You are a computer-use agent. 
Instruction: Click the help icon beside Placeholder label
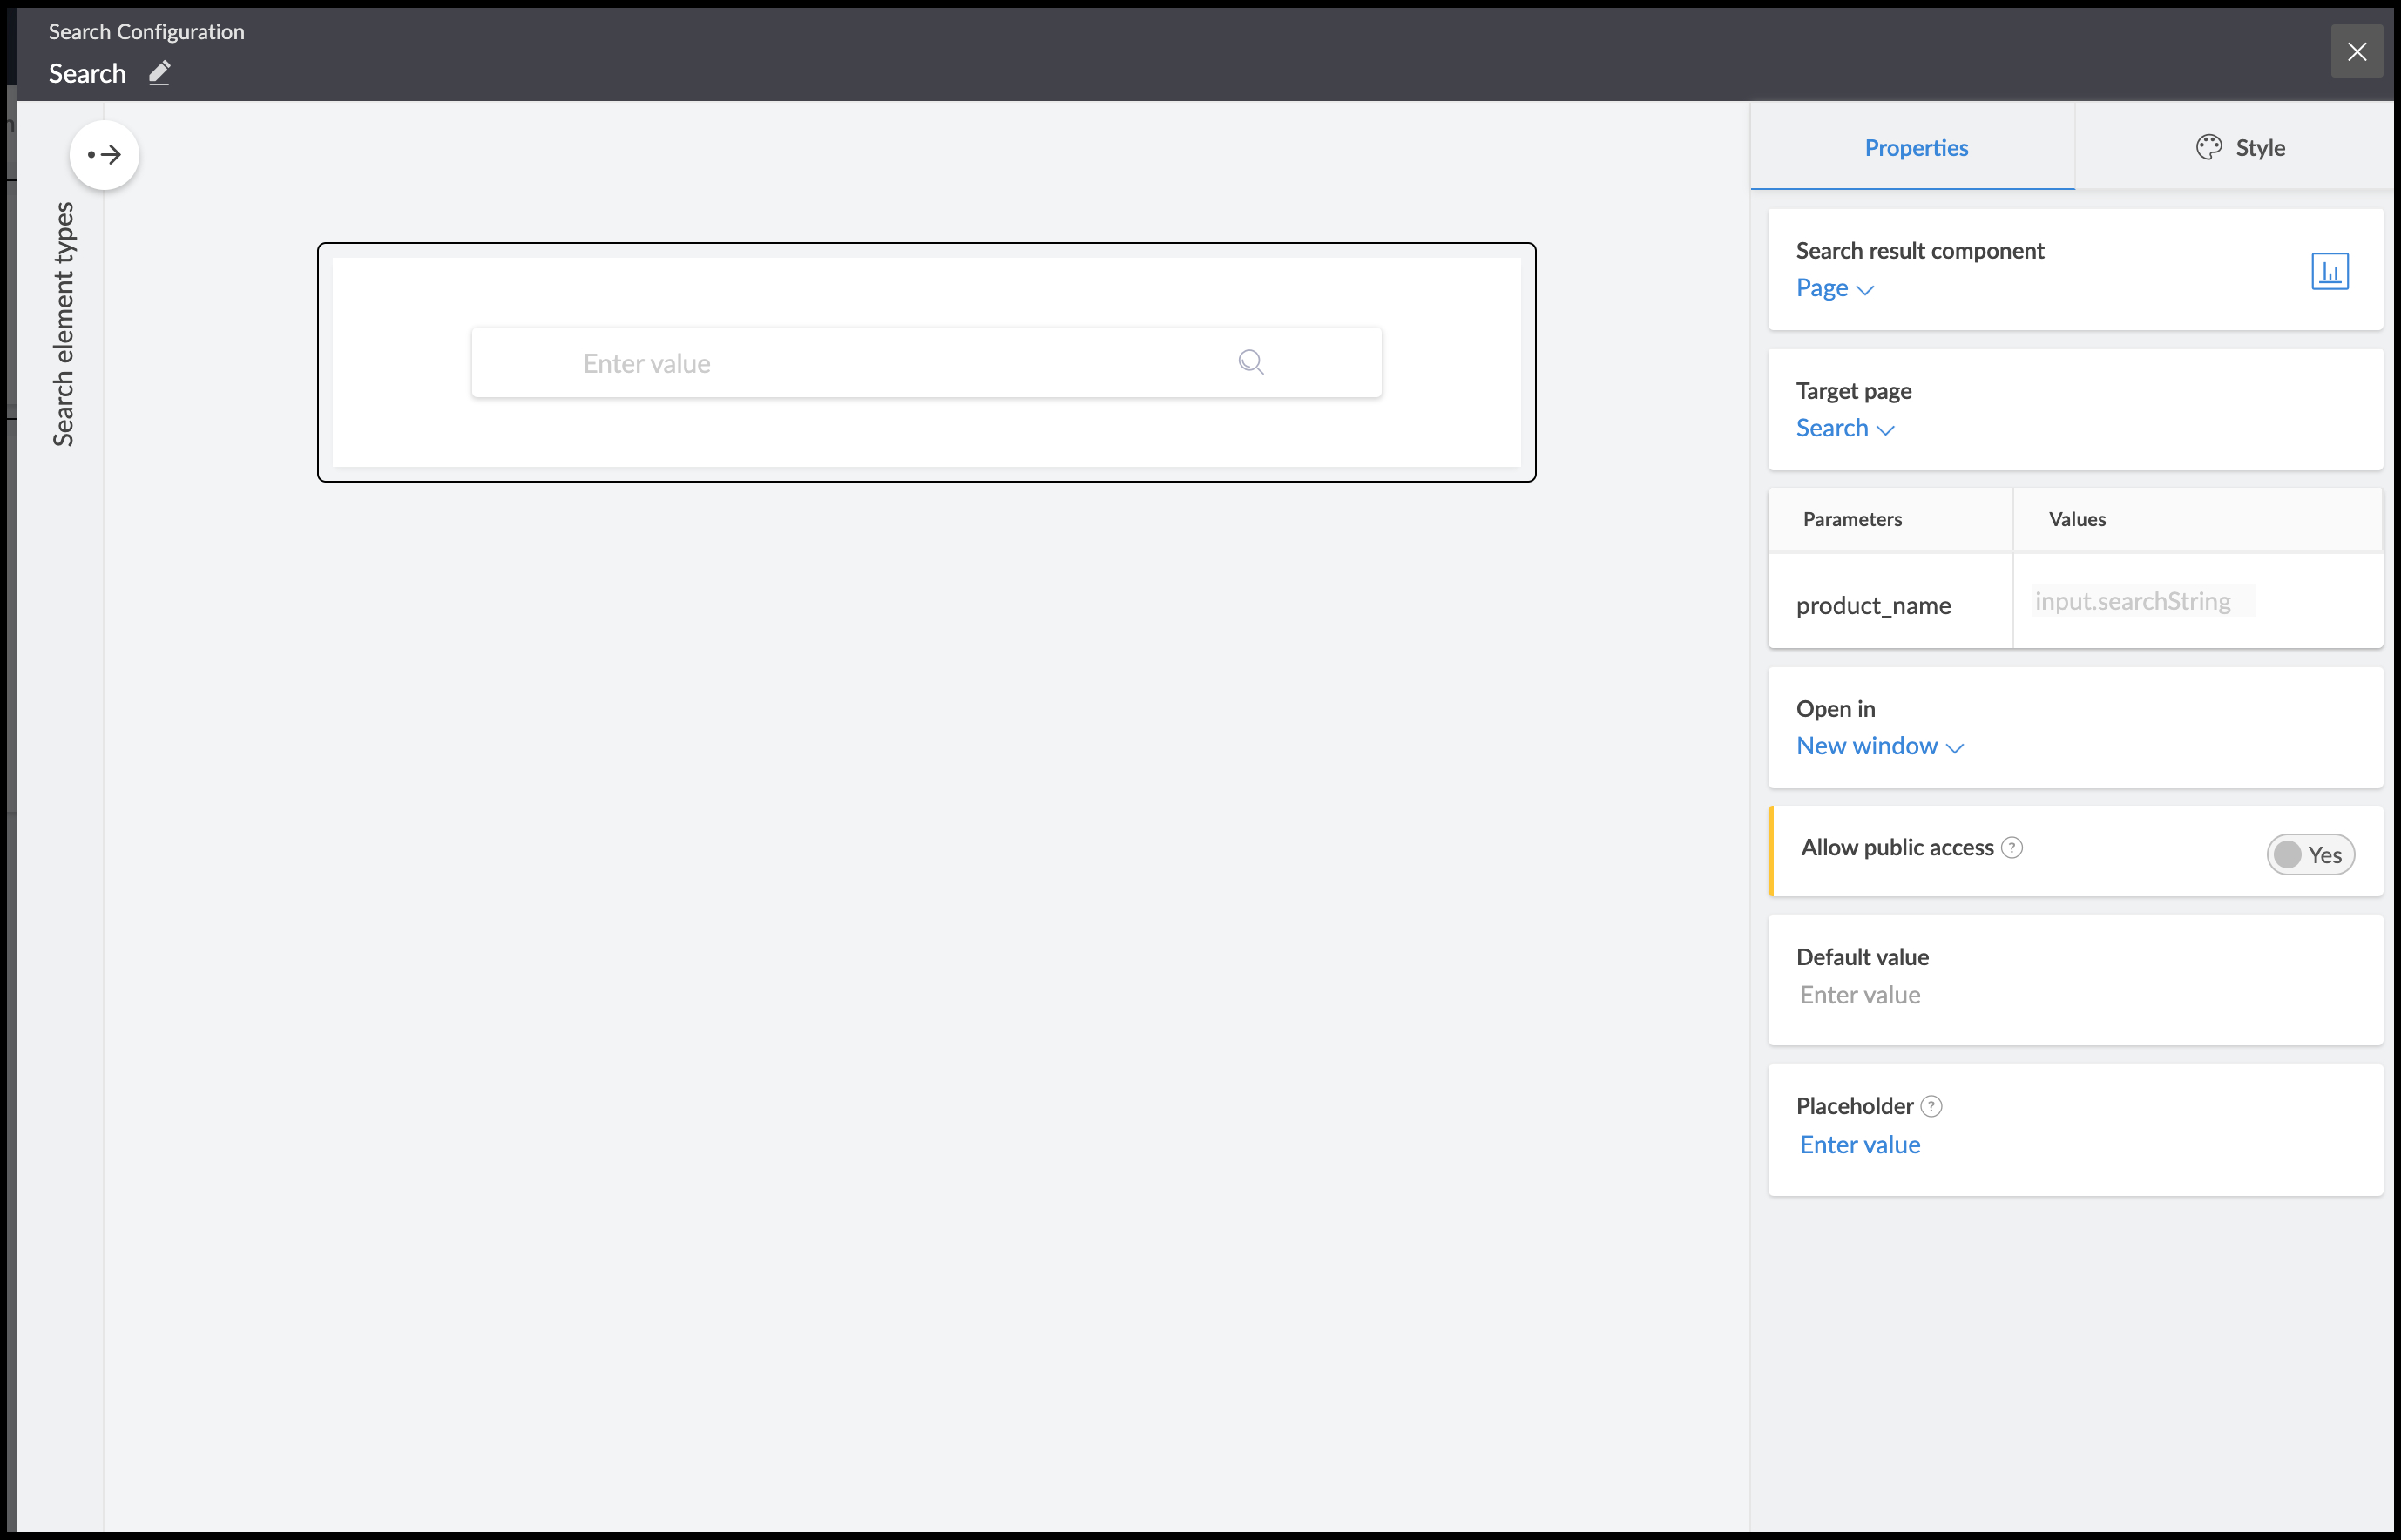click(1932, 1106)
